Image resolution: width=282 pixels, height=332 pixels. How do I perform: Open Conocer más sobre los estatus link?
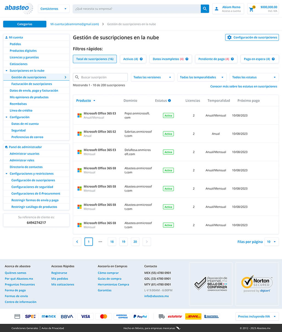coord(244,86)
